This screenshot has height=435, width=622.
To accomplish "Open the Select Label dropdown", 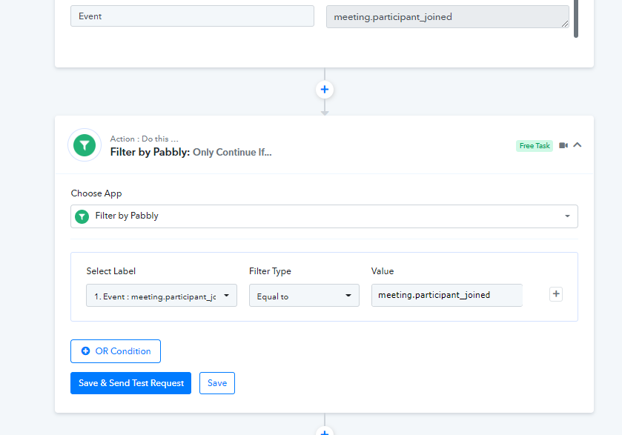I will click(162, 296).
